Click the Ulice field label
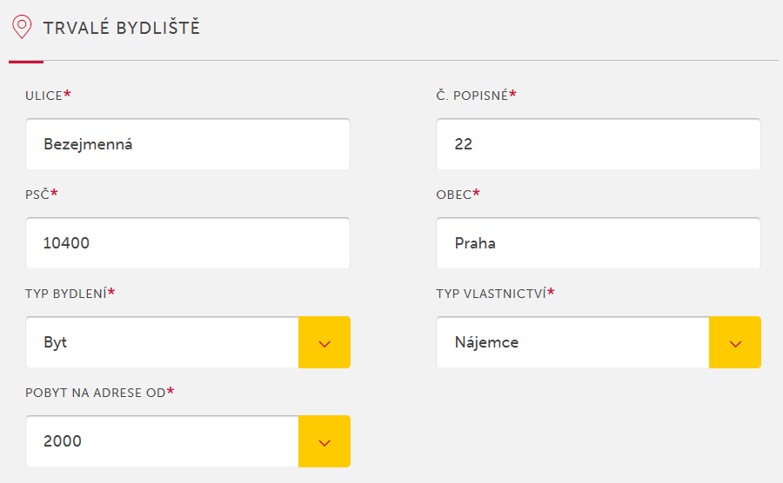The width and height of the screenshot is (783, 483). click(44, 96)
